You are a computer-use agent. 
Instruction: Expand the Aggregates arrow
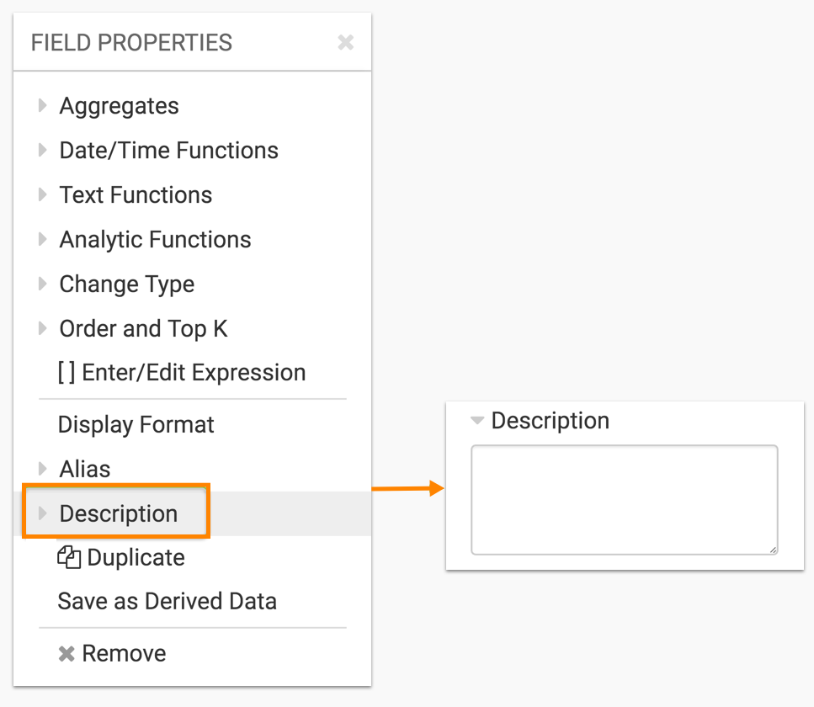[x=42, y=106]
